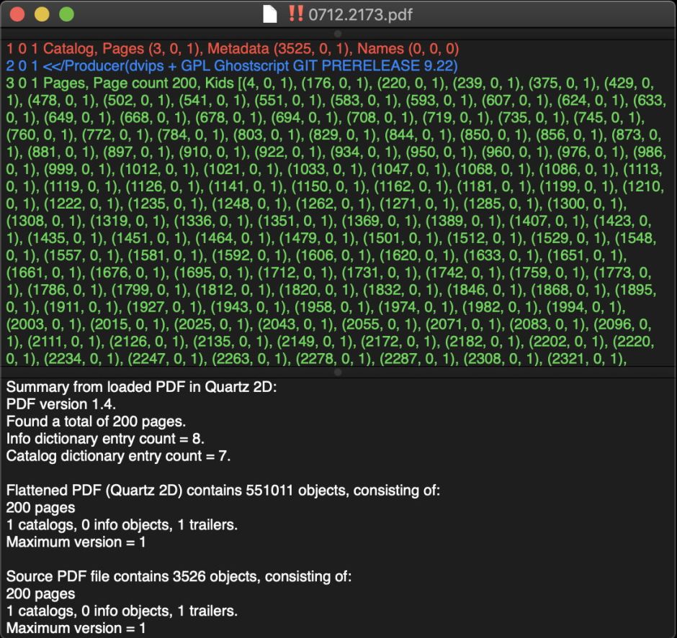Click the Flattened PDF 551011 objects line

pyautogui.click(x=223, y=491)
